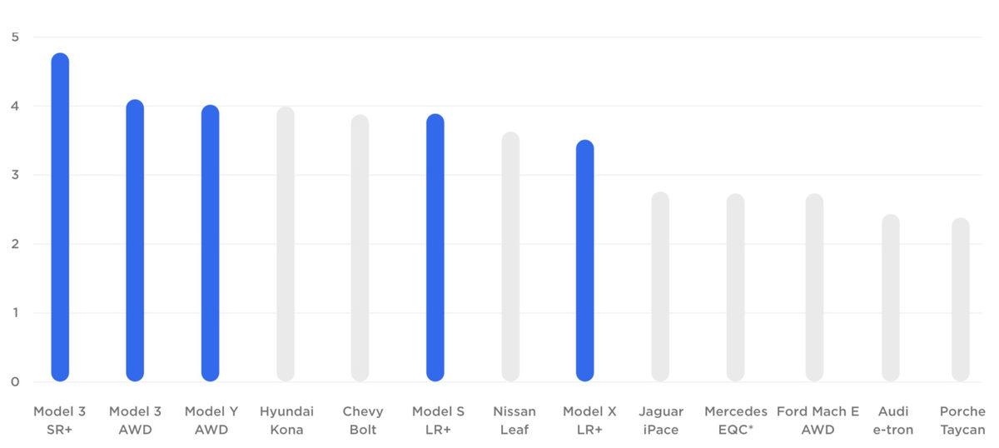Select the Model X LR+ blue bar
Image resolution: width=999 pixels, height=448 pixels.
[585, 261]
